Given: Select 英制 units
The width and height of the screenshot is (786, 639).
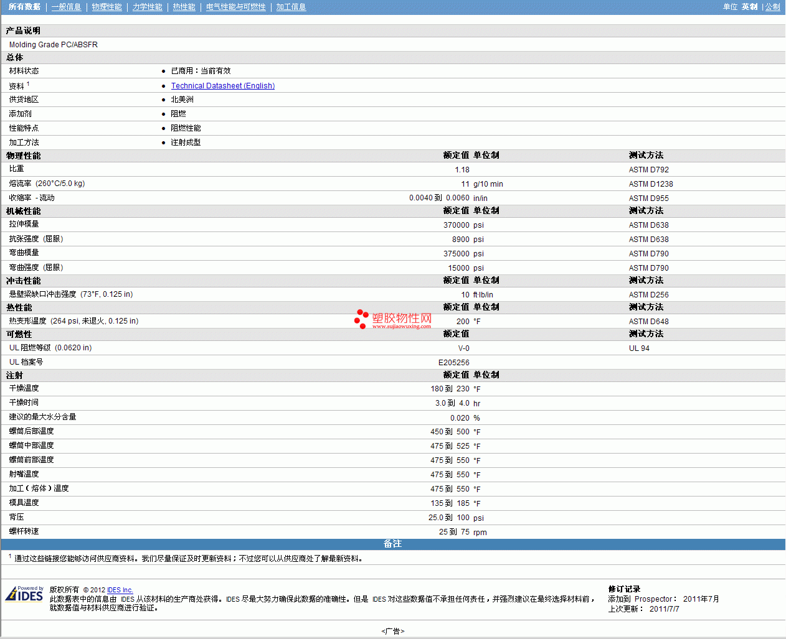Looking at the screenshot, I should [749, 7].
